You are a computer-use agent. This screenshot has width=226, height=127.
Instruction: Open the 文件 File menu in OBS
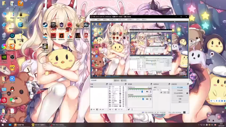(x=93, y=19)
